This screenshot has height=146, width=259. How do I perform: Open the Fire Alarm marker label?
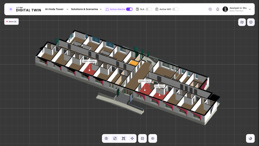[x=159, y=86]
